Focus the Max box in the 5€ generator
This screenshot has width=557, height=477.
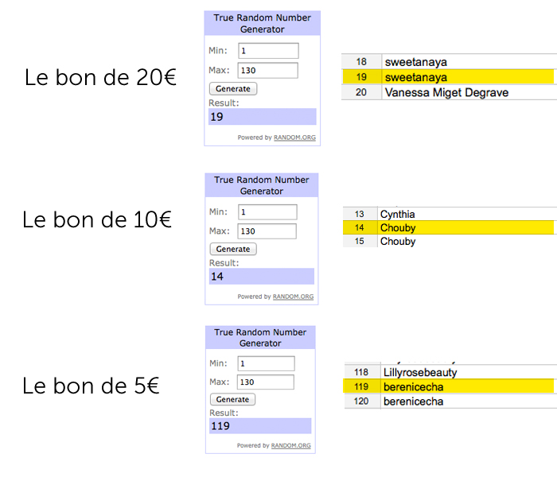(x=265, y=382)
